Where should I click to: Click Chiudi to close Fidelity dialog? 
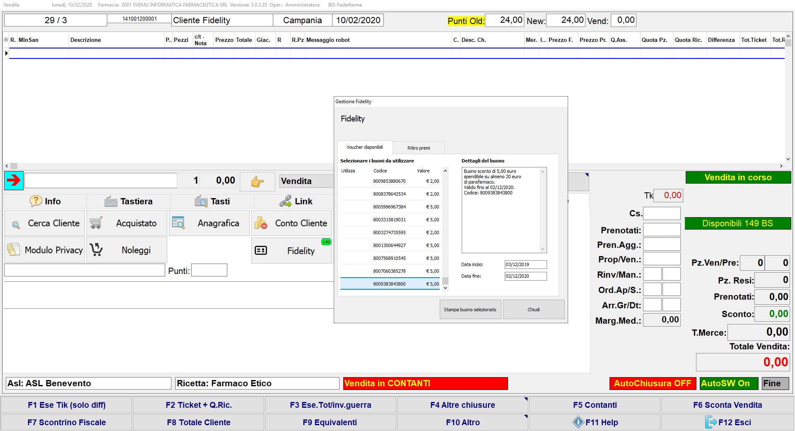pos(533,310)
